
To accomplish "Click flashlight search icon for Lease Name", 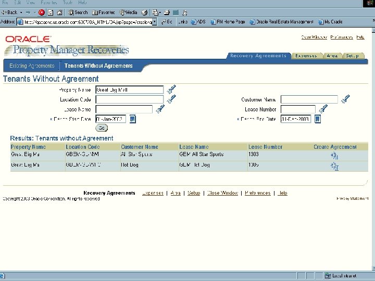I will (160, 109).
